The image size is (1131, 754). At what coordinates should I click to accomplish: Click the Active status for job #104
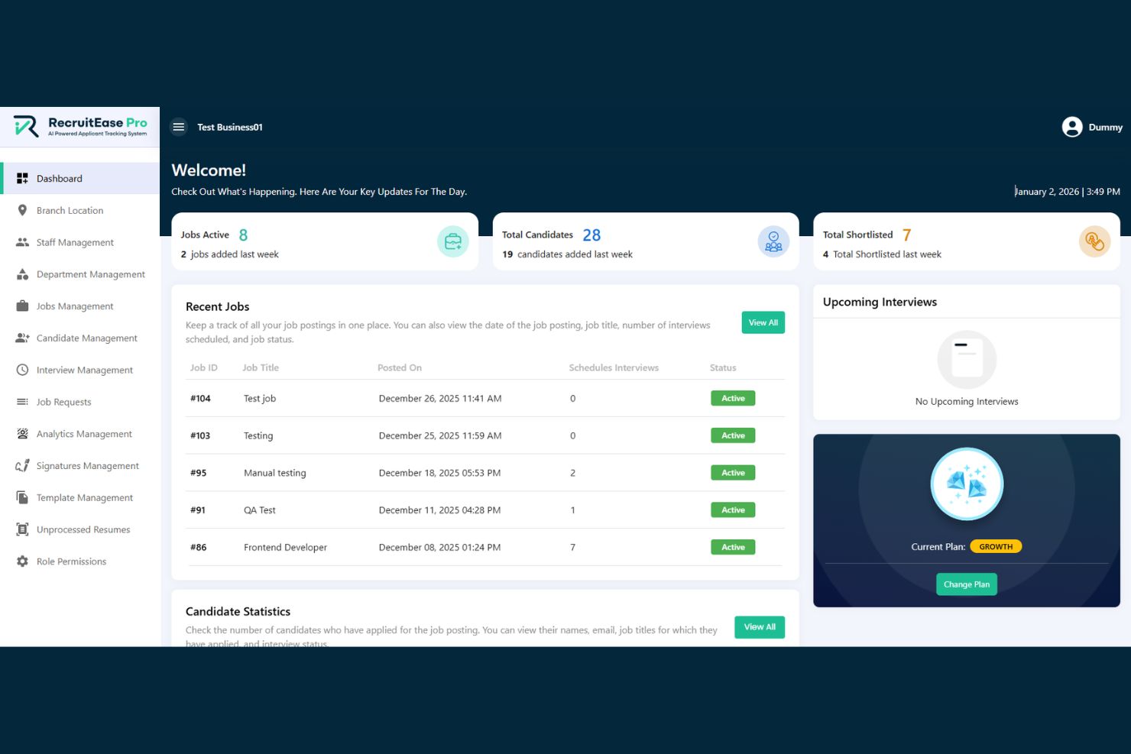coord(732,398)
